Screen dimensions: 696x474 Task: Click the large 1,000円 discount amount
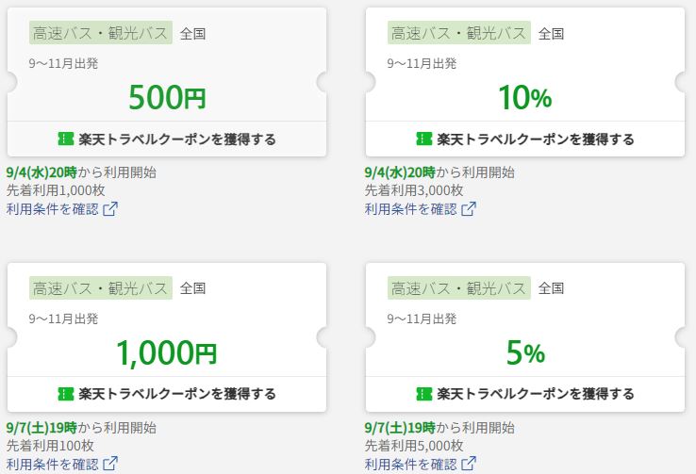coord(167,353)
